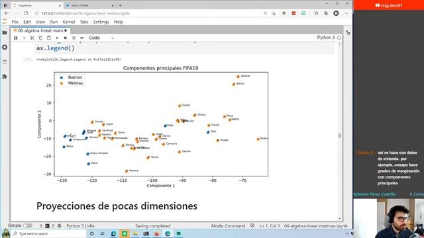Open File Explorer from taskbar

135,233
